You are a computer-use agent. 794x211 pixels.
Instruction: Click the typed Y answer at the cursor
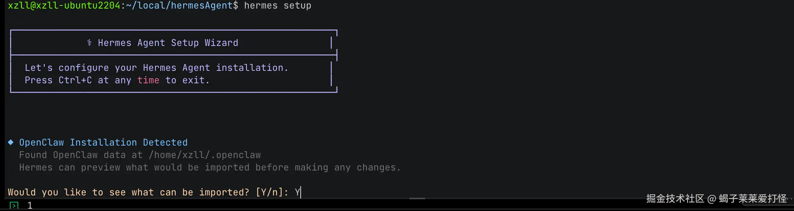click(298, 192)
